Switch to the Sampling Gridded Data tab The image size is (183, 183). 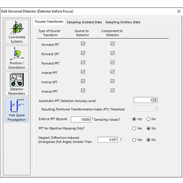[x=84, y=22]
